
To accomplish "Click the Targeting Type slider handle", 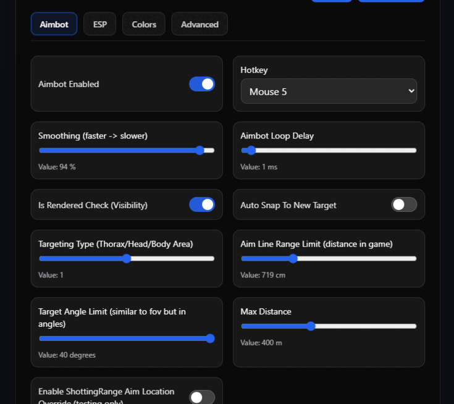I will click(x=127, y=258).
